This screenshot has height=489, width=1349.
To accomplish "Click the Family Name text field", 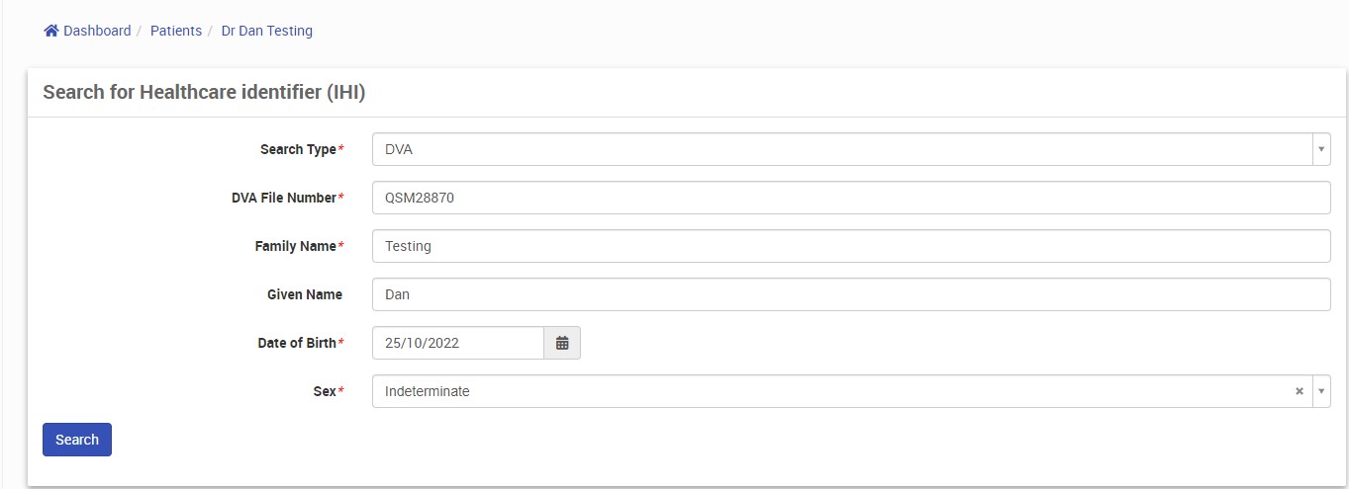I will point(851,246).
